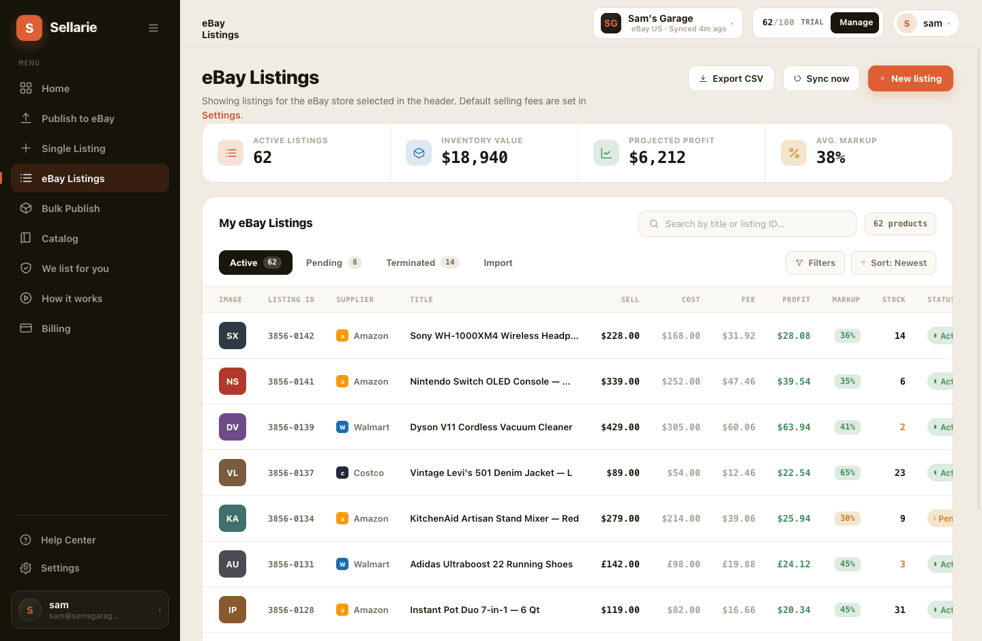The width and height of the screenshot is (982, 641).
Task: Click the Manage trial button
Action: [856, 23]
